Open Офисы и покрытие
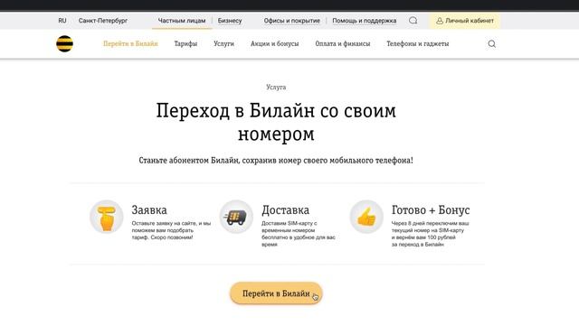This screenshot has height=325, width=579. [291, 21]
